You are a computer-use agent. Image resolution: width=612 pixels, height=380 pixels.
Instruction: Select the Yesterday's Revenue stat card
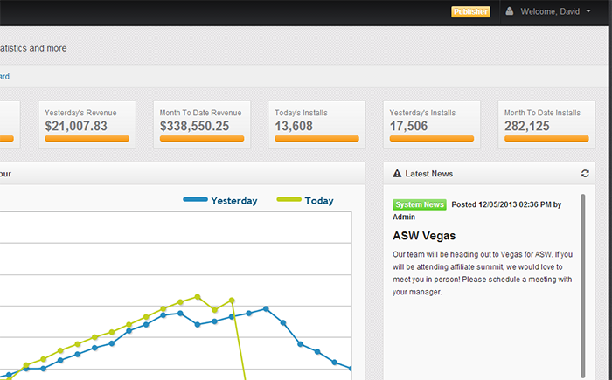click(87, 124)
